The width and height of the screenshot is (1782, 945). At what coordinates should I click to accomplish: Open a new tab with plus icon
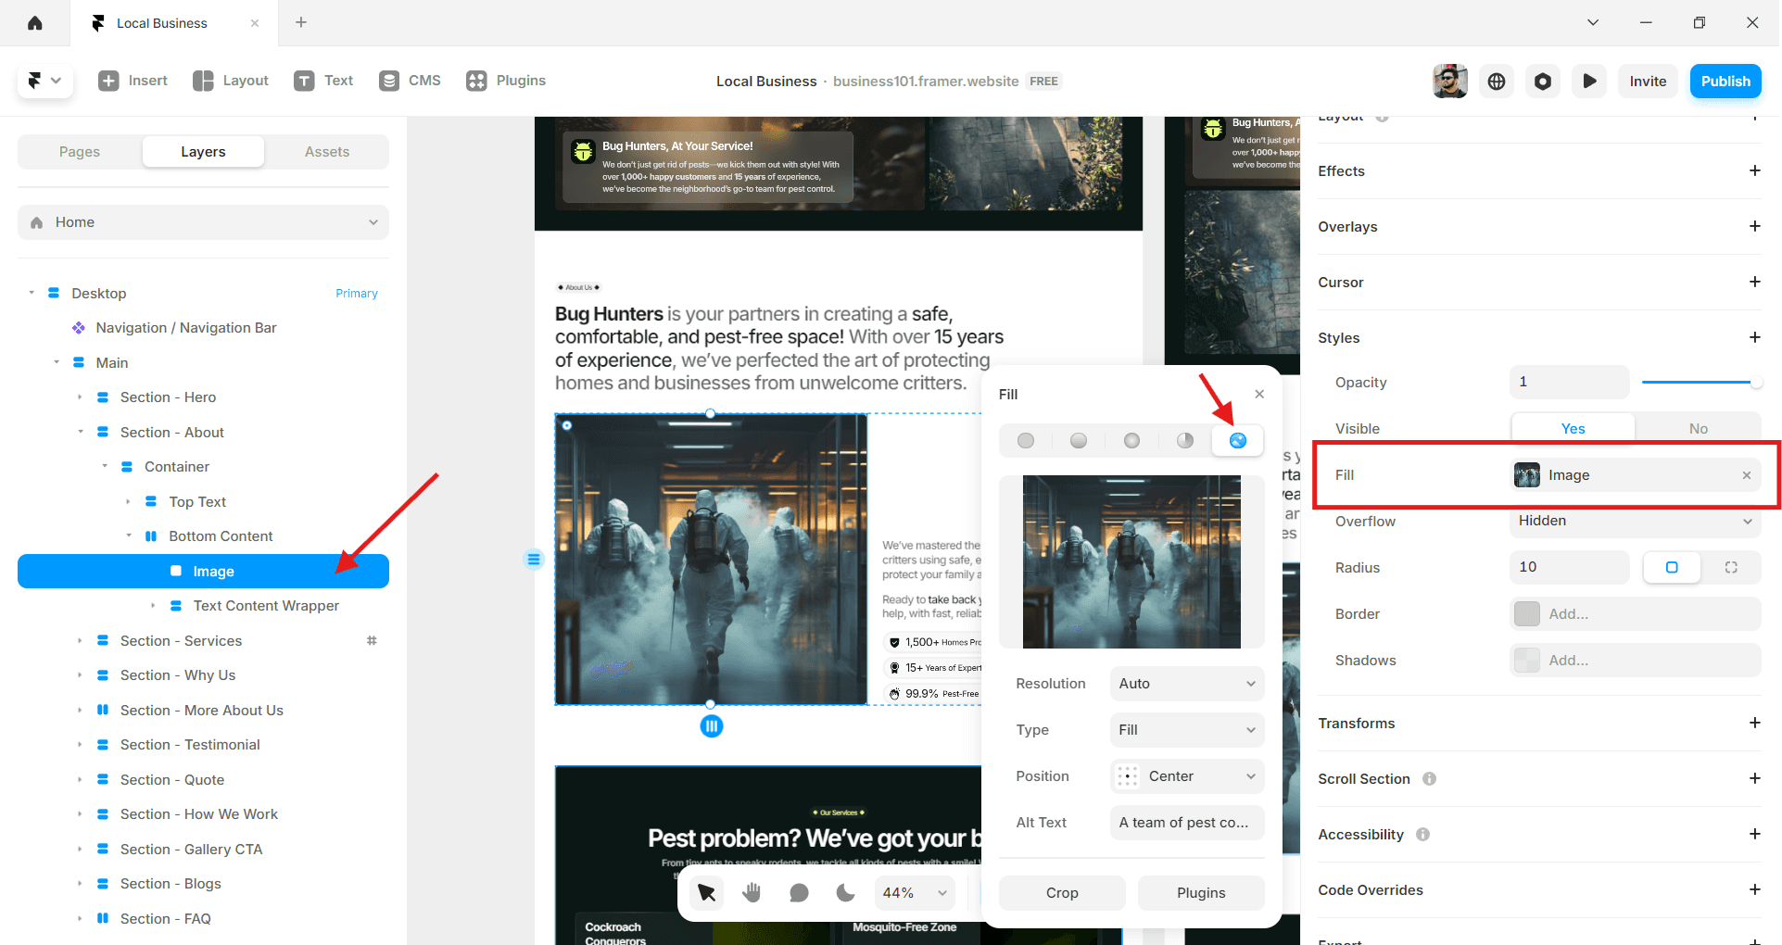301,22
